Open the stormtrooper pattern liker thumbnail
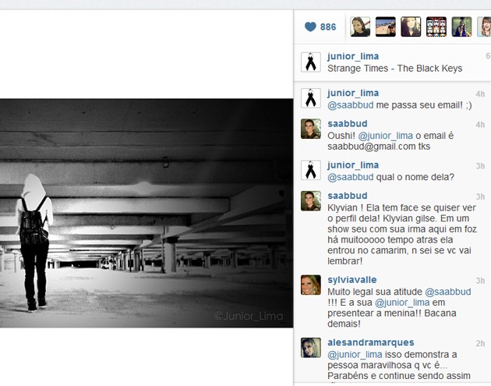Screen dimensions: 491x386 coord(436,27)
